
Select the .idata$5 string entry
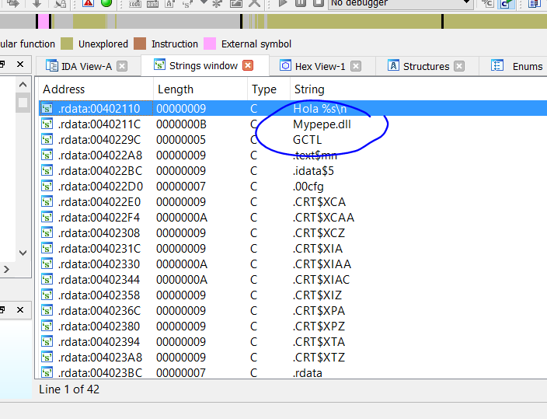[313, 171]
